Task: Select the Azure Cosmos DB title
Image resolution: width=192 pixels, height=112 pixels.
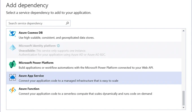Action: pos(30,33)
